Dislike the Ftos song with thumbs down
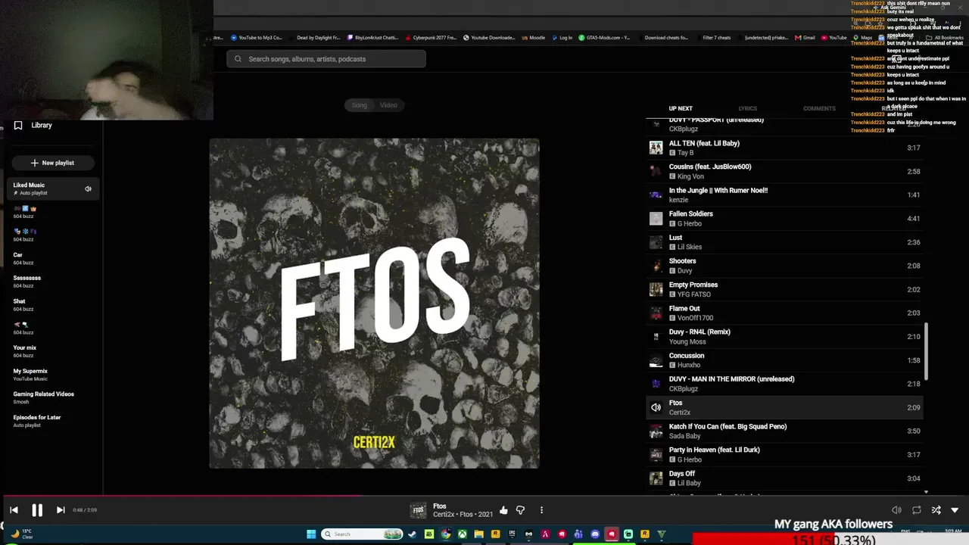 [520, 510]
